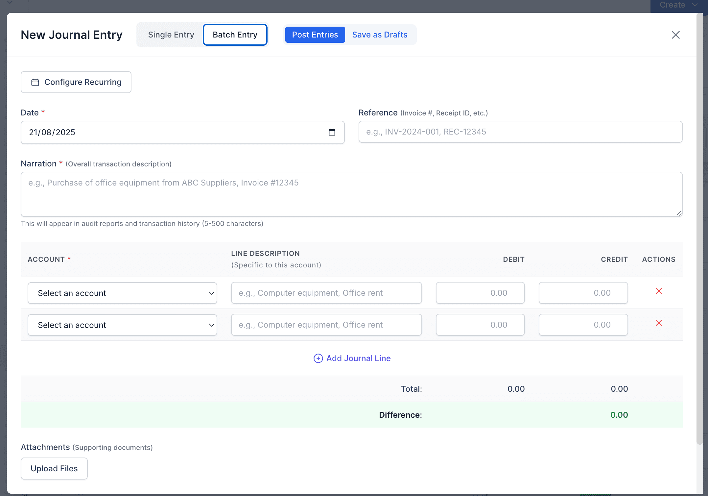
Task: Expand second Select an account dropdown
Action: [x=122, y=325]
